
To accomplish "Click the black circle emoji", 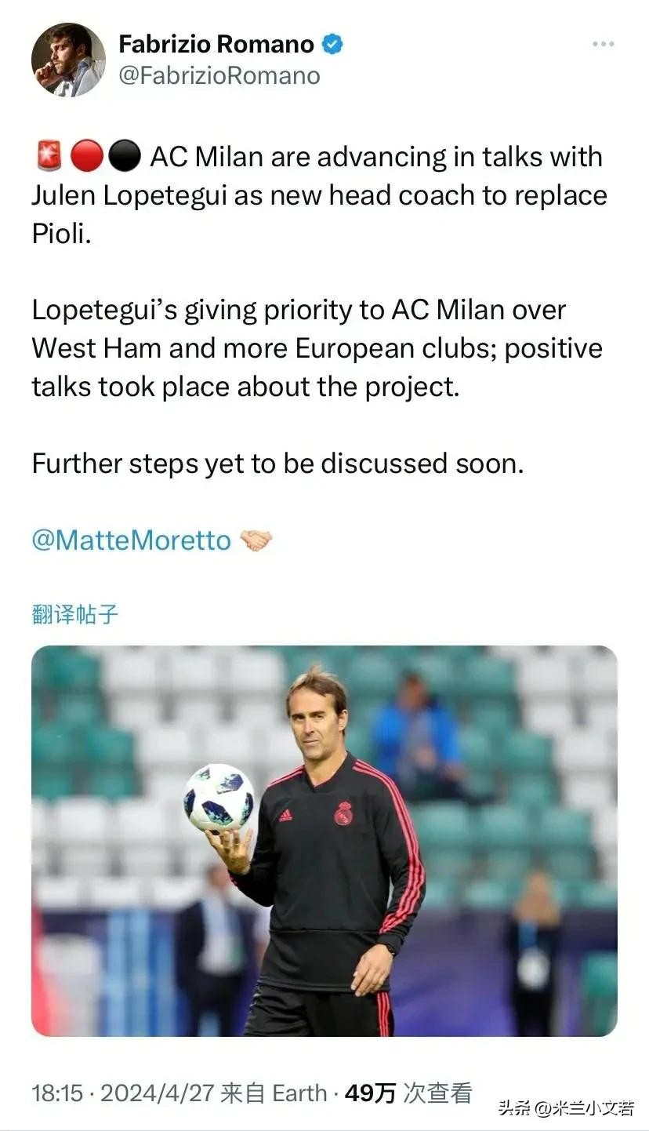I will [122, 157].
